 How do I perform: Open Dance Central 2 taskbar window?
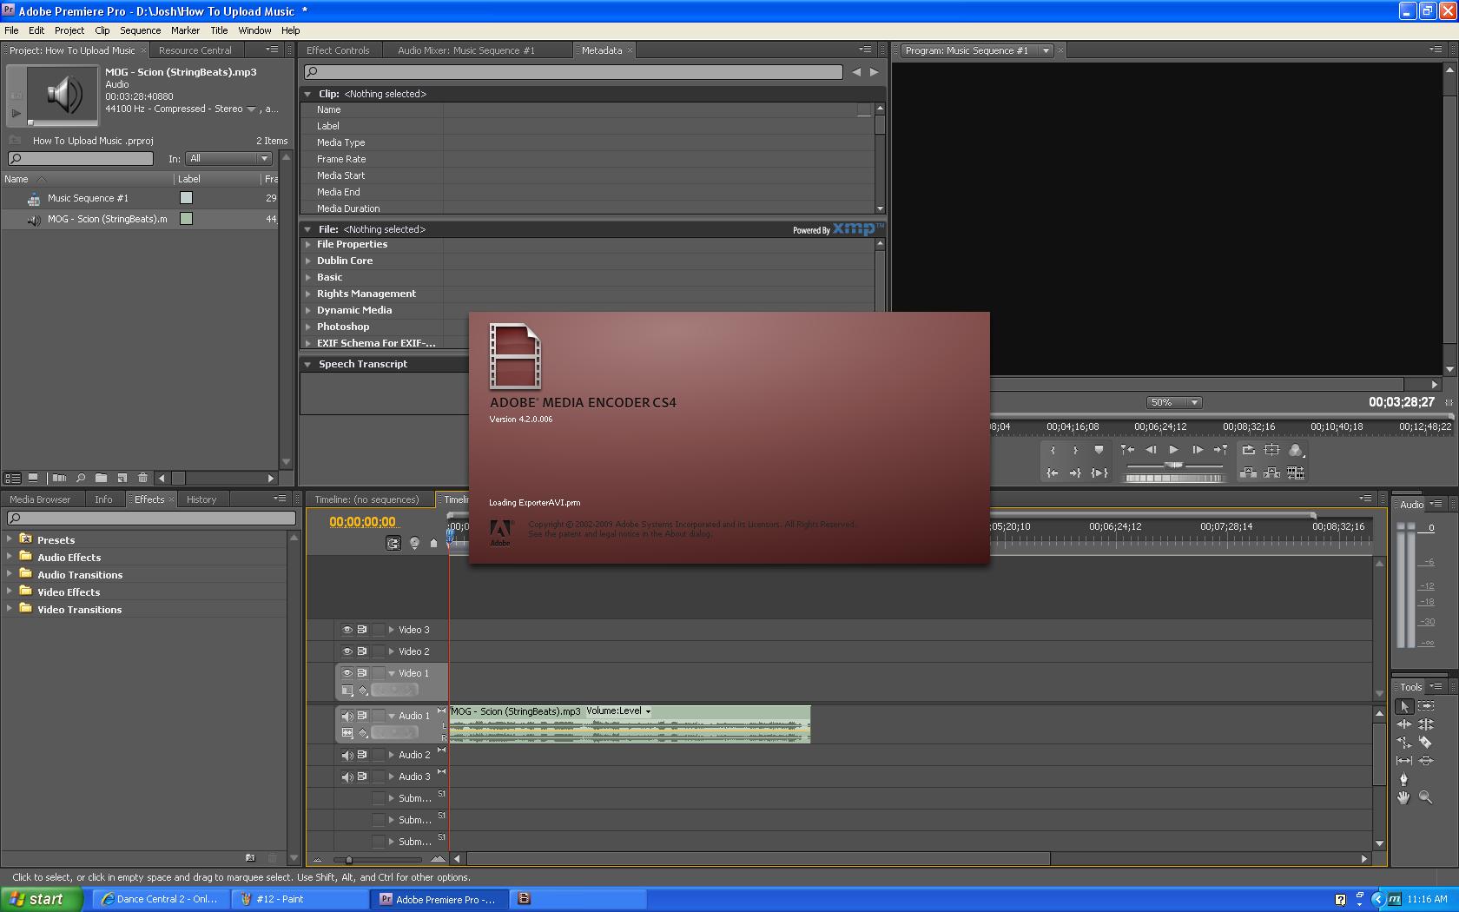162,899
